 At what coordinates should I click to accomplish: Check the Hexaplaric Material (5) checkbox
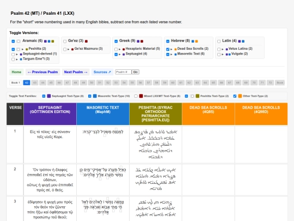tap(116, 49)
